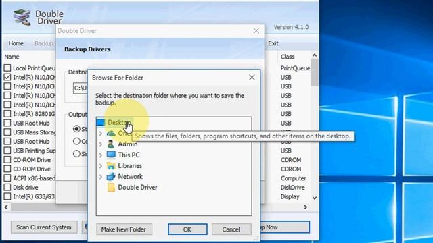Select the third Output radio button

(x=76, y=154)
